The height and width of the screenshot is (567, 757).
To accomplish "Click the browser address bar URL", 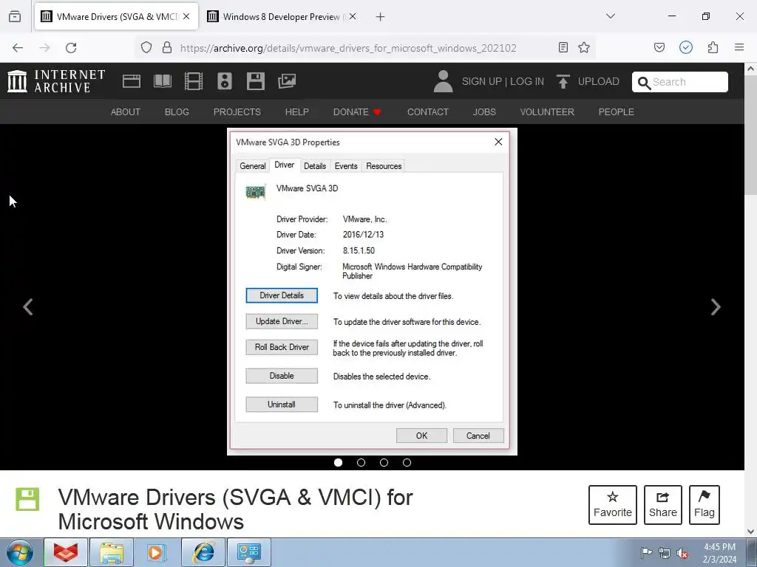I will 348,48.
